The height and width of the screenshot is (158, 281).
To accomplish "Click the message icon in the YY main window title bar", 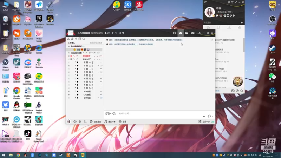I will pyautogui.click(x=229, y=2).
